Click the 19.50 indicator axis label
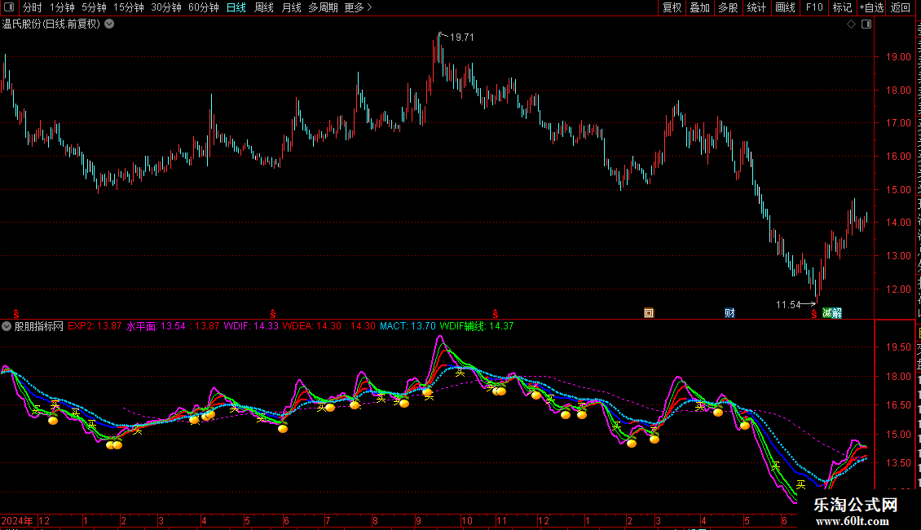 tap(899, 347)
